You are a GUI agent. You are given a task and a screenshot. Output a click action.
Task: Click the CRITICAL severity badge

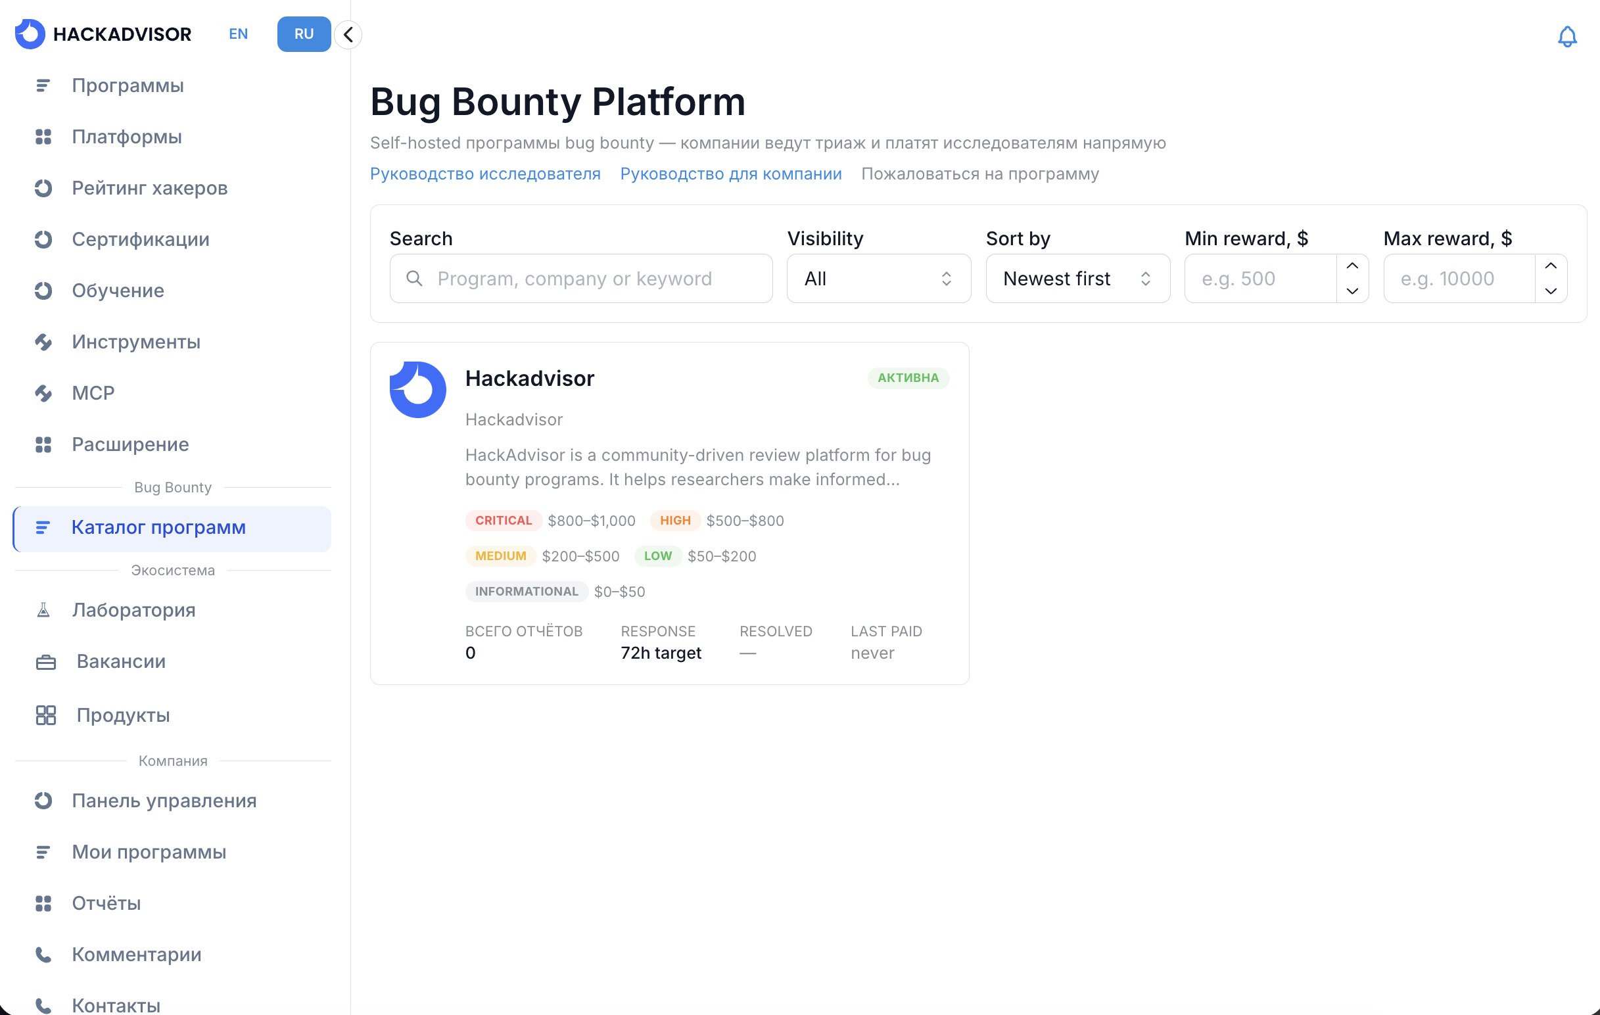(504, 521)
